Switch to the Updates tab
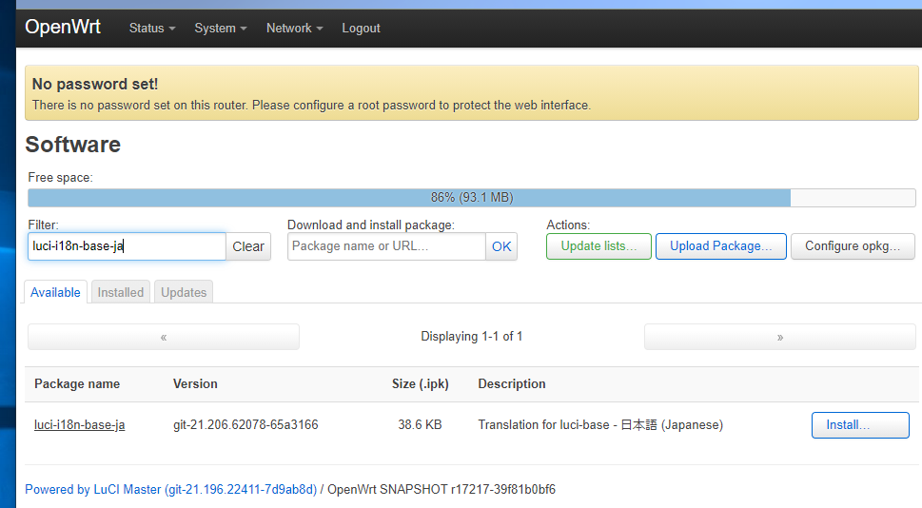Image resolution: width=922 pixels, height=508 pixels. [184, 292]
